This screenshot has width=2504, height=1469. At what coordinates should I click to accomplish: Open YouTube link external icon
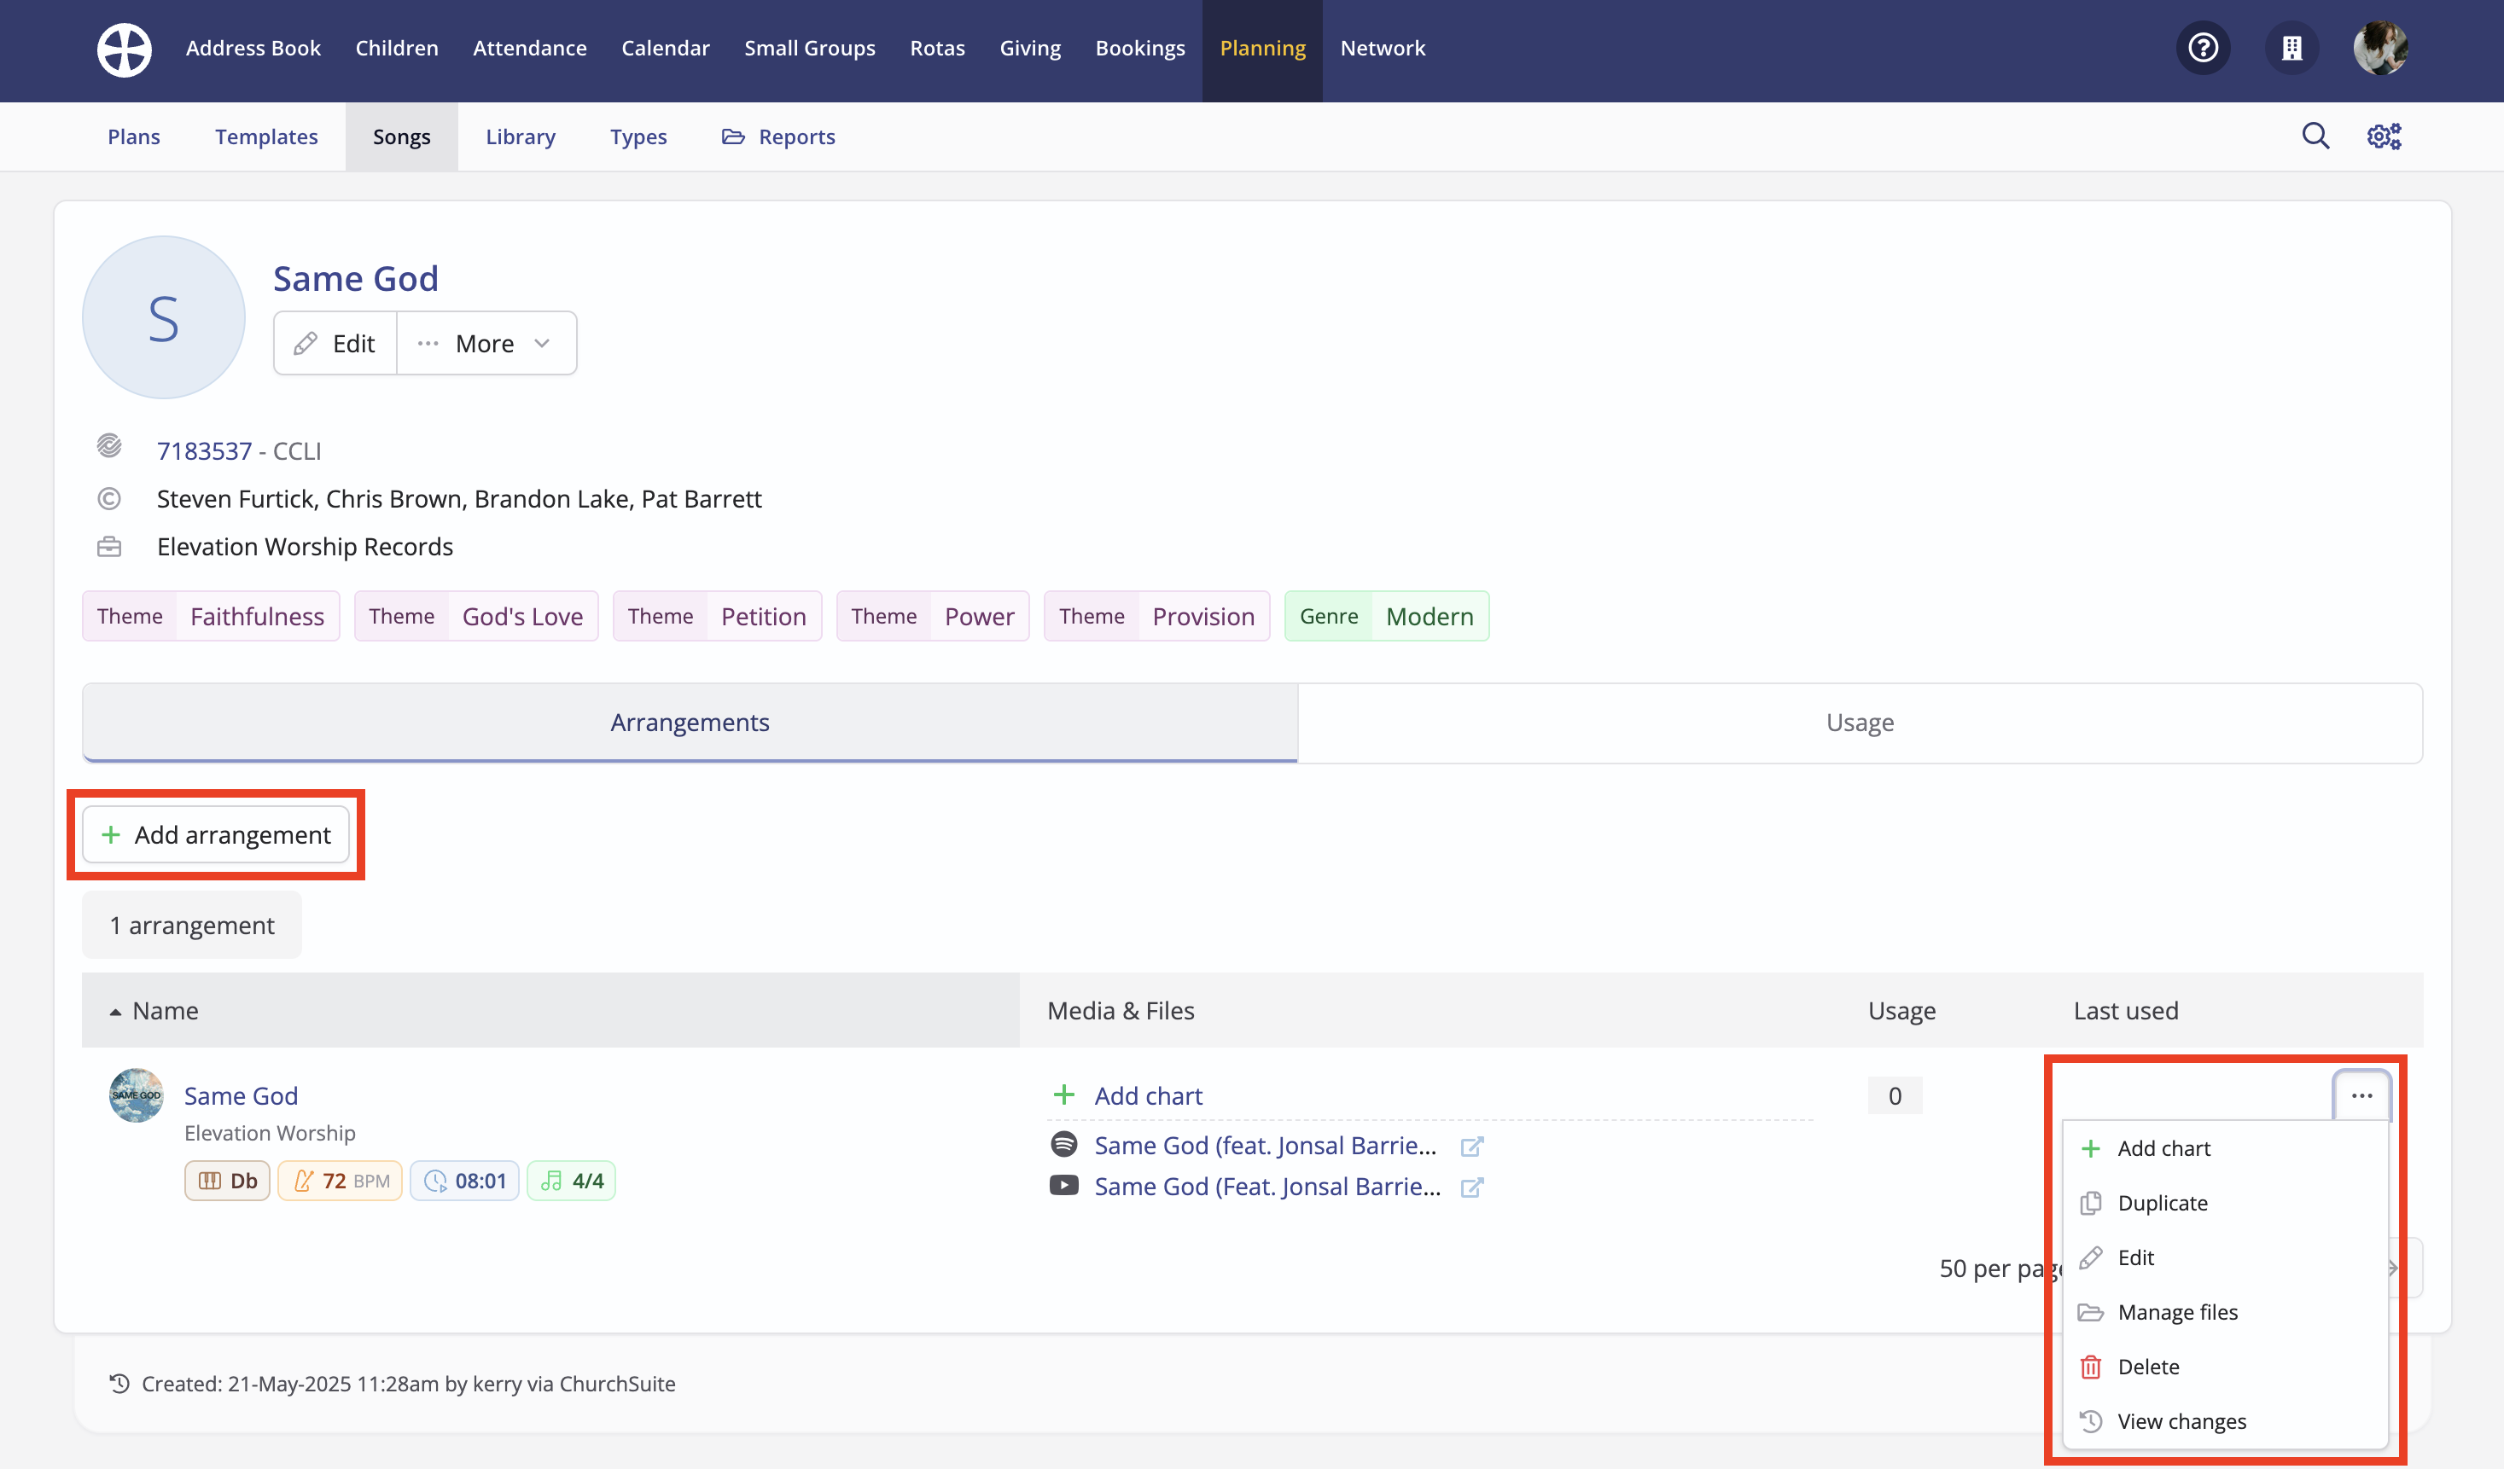[1471, 1187]
